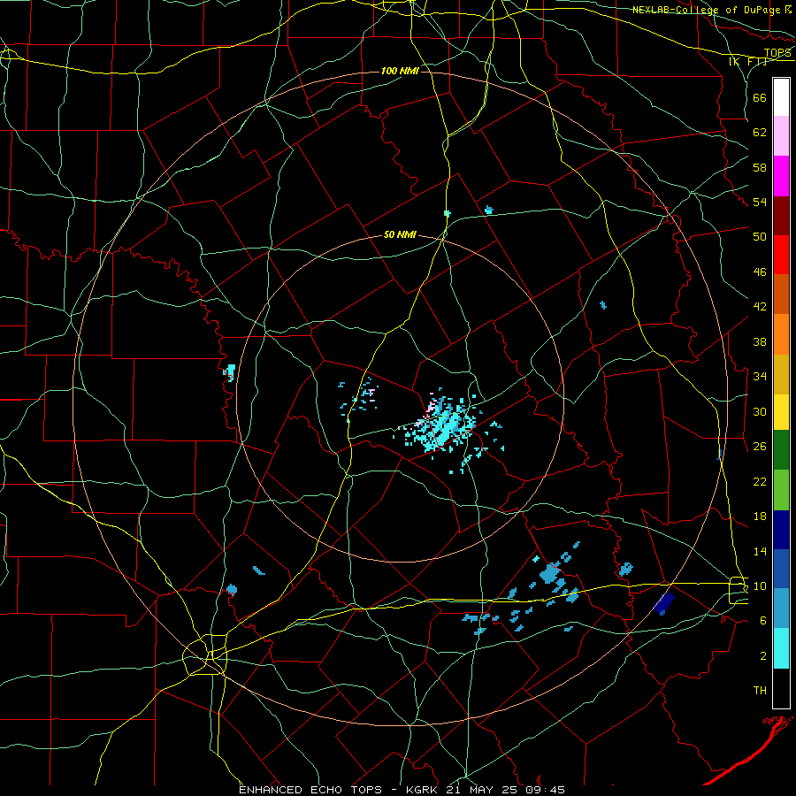The height and width of the screenshot is (796, 796).
Task: Pick the burnt orange legend swatch
Action: click(781, 295)
